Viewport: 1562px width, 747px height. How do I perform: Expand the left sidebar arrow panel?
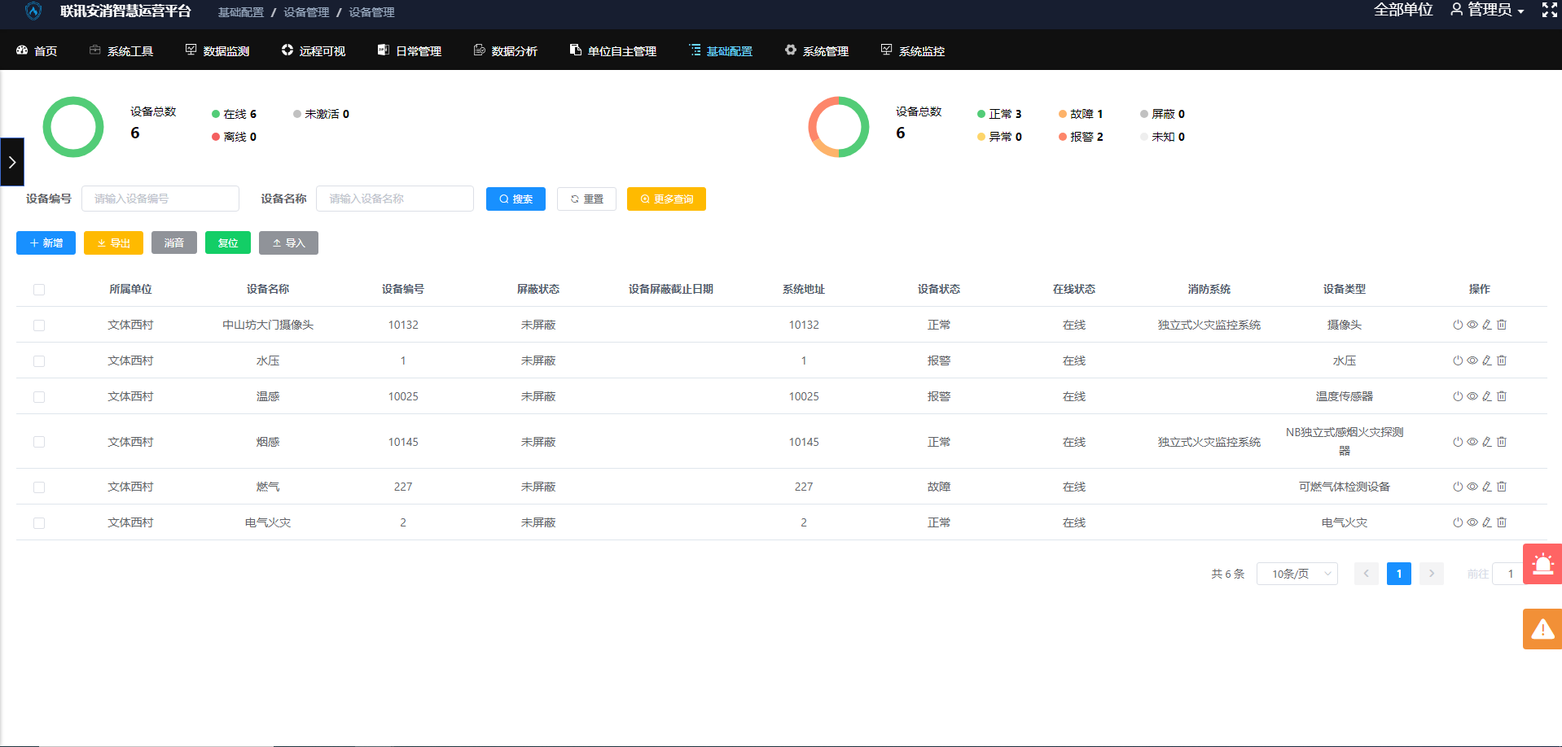(x=12, y=162)
